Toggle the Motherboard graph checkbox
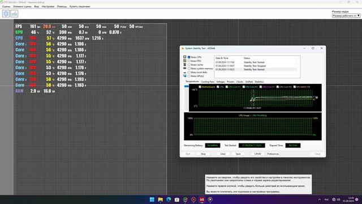 click(x=200, y=87)
